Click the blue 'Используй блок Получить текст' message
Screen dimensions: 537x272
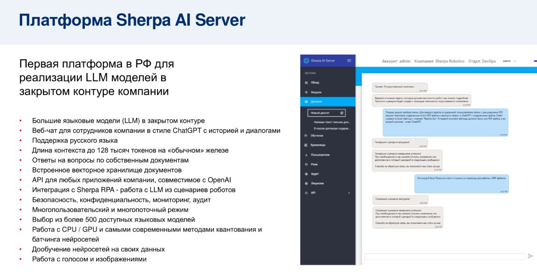point(461,183)
